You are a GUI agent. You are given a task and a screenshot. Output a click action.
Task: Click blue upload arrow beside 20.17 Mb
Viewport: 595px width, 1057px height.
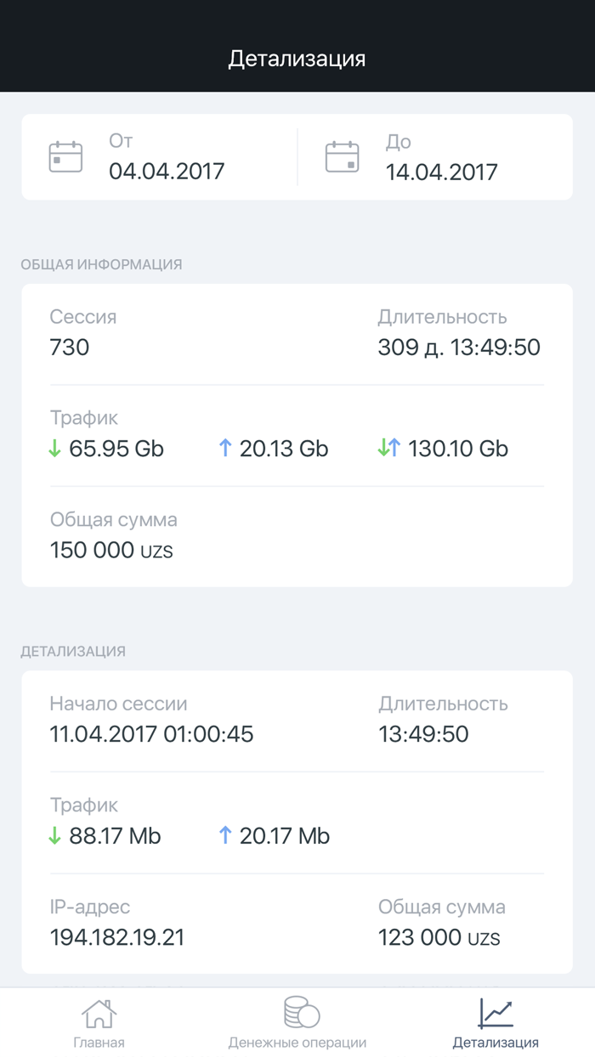[x=225, y=836]
